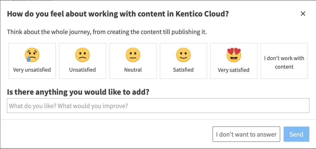The width and height of the screenshot is (316, 149).
Task: Select the Very unsatisfied crying face option
Action: tap(32, 61)
